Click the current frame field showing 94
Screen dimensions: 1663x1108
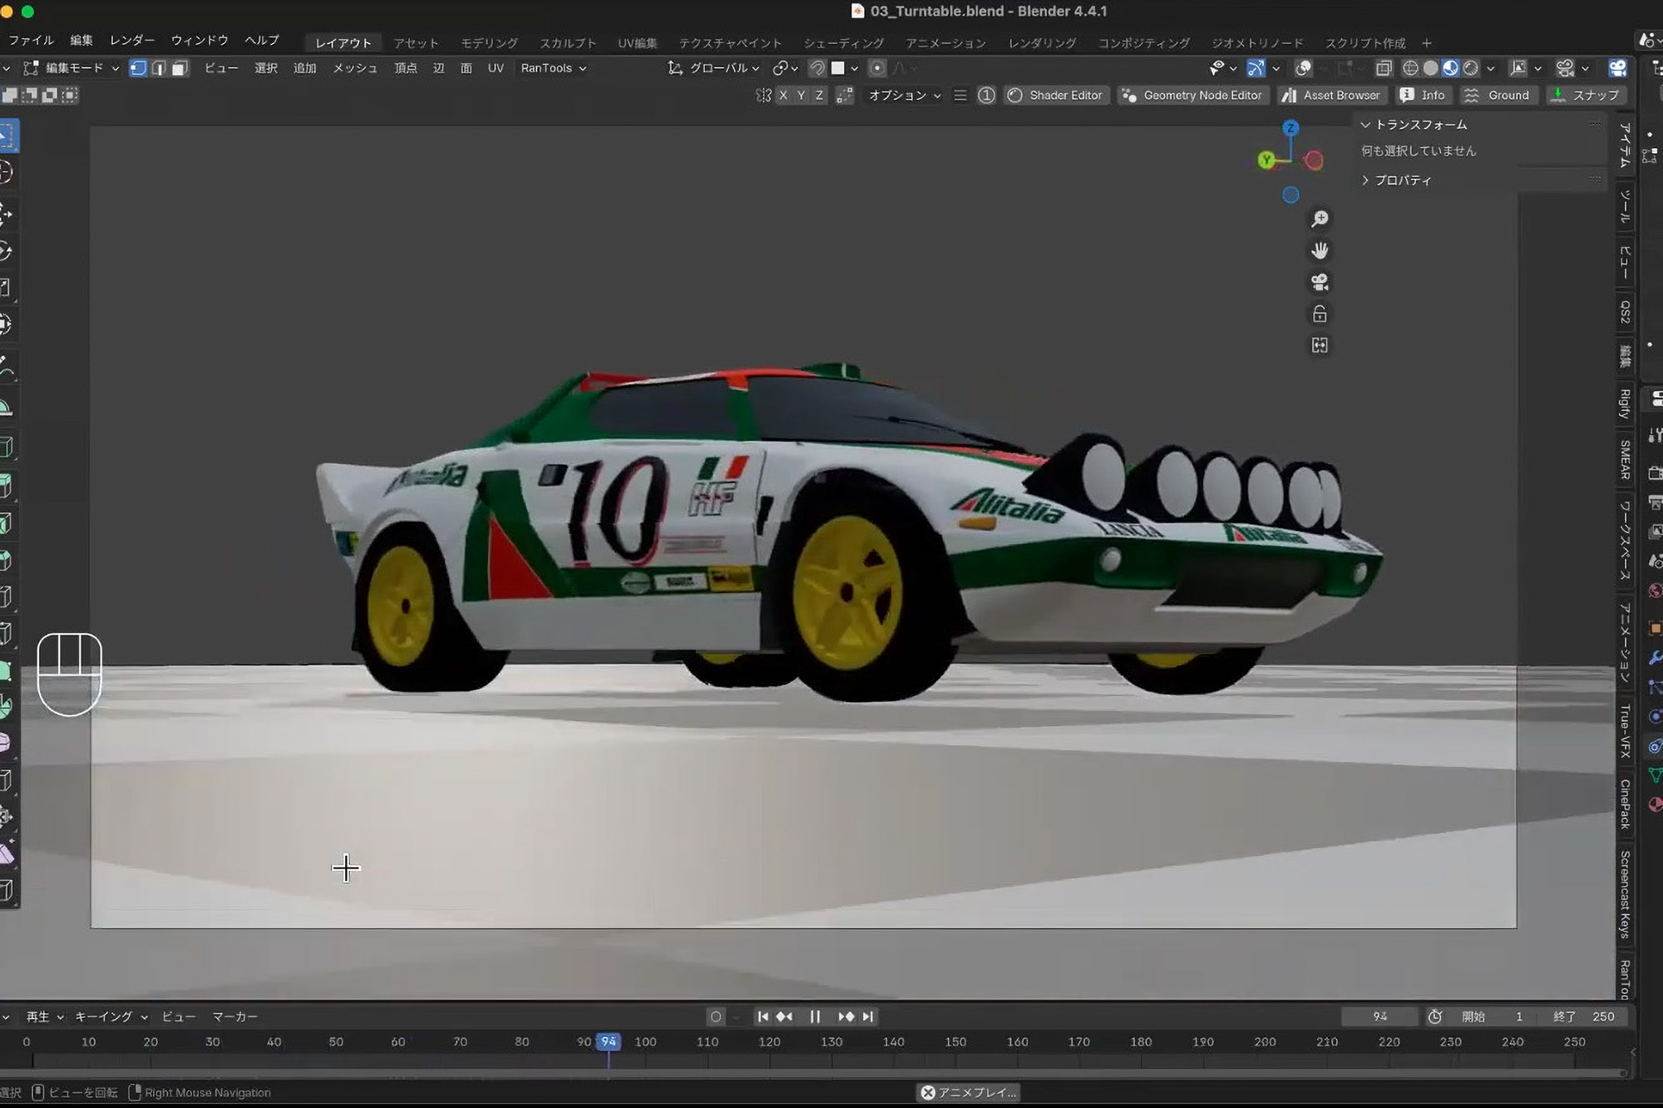coord(1380,1016)
